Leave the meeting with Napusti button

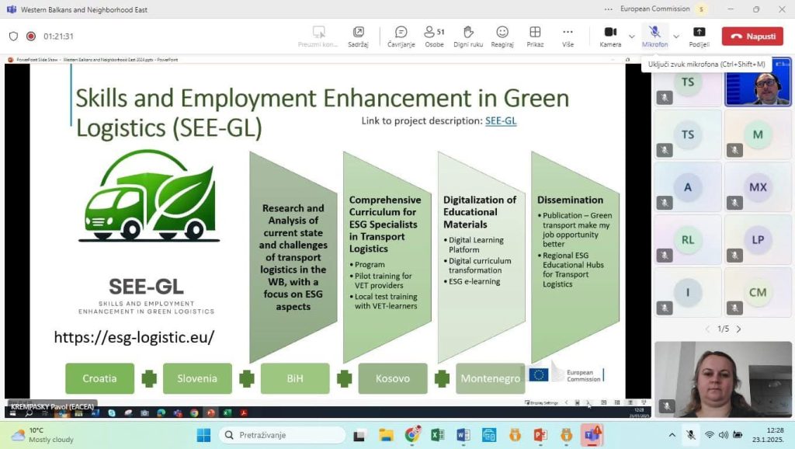(x=752, y=37)
